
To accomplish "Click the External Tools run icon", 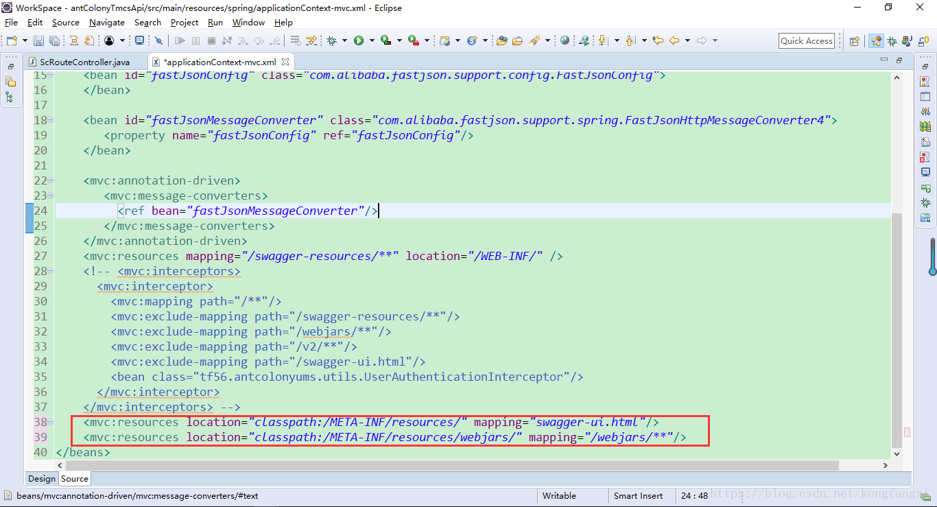I will coord(414,40).
